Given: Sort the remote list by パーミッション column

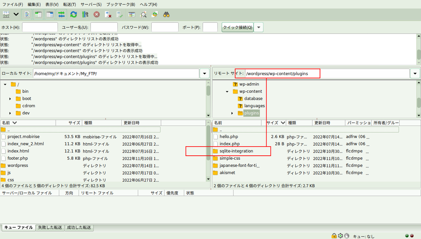Looking at the screenshot, I should (x=358, y=123).
